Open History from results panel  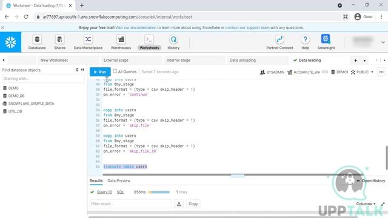click(x=371, y=181)
